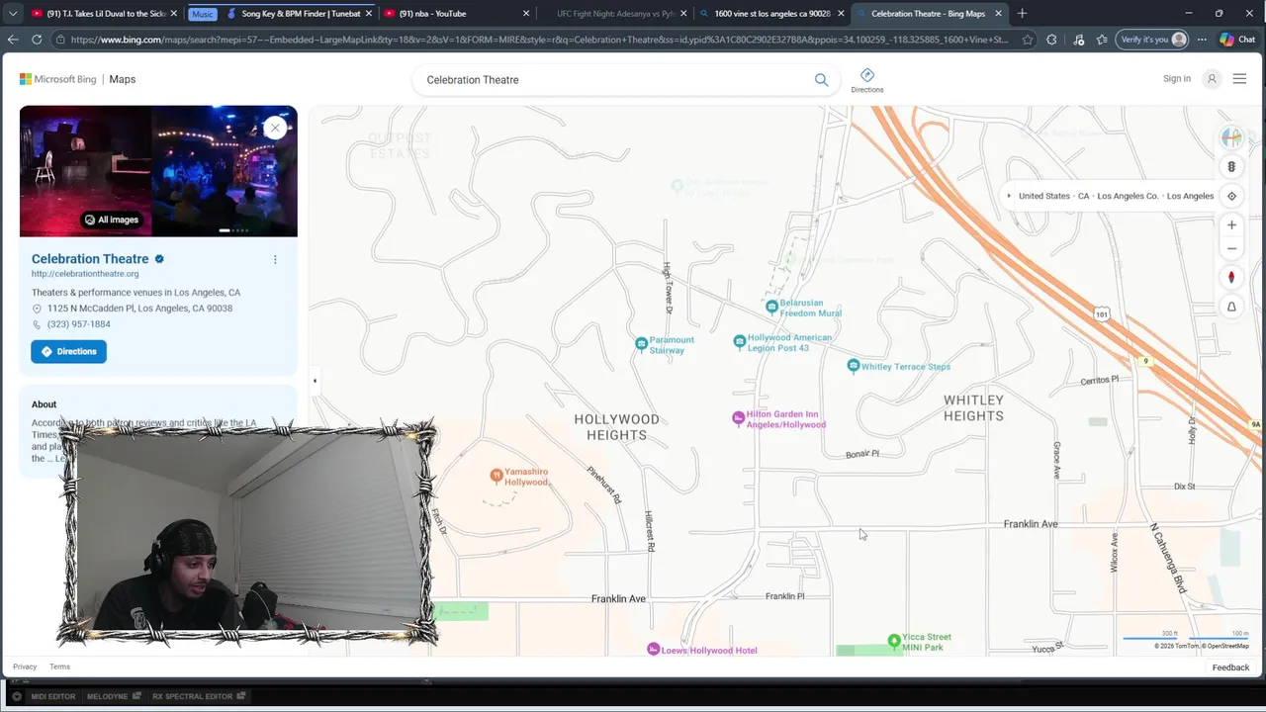Viewport: 1266px width, 712px height.
Task: Click the locate me icon
Action: pos(1231,196)
